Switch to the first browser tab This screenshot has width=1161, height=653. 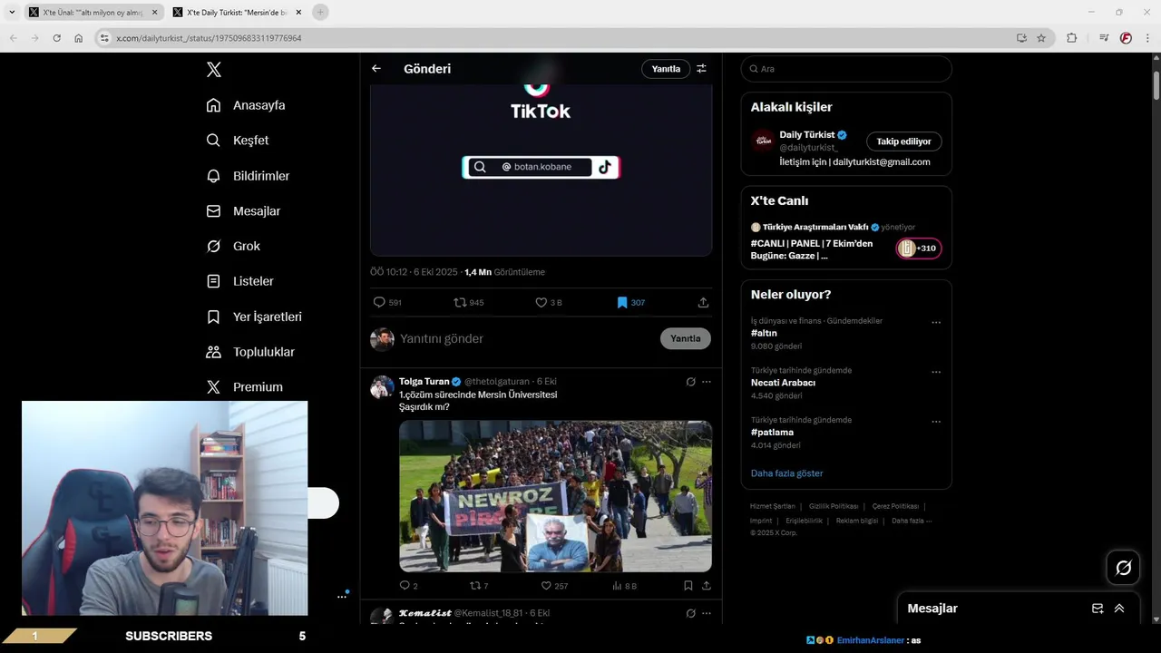tap(93, 13)
